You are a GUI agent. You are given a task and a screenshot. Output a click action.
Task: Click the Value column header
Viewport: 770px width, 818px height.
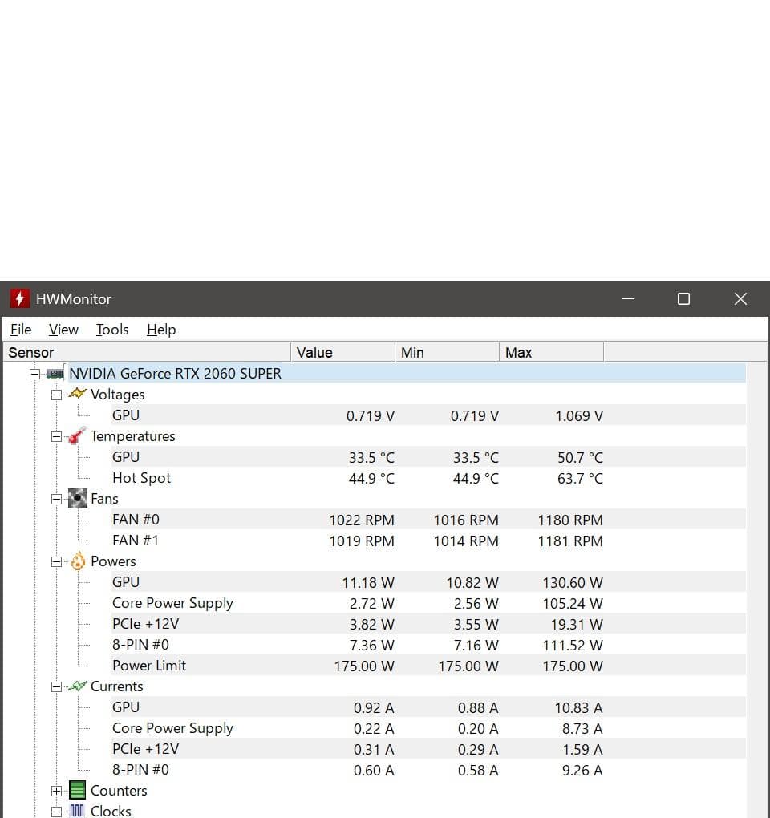[342, 352]
